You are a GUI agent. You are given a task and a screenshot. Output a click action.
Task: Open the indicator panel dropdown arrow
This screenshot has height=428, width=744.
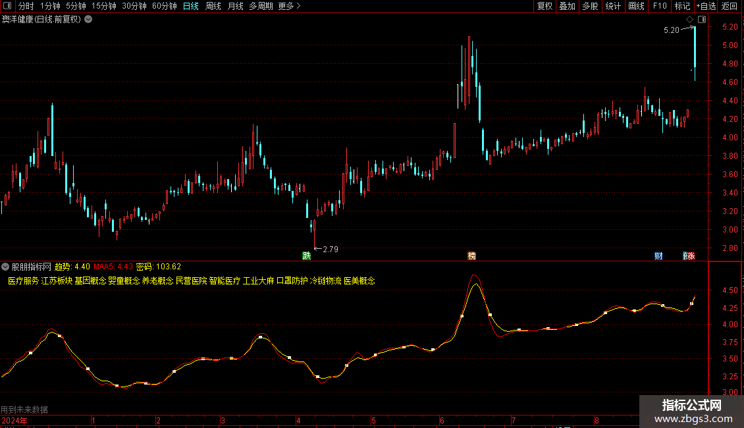[5, 267]
